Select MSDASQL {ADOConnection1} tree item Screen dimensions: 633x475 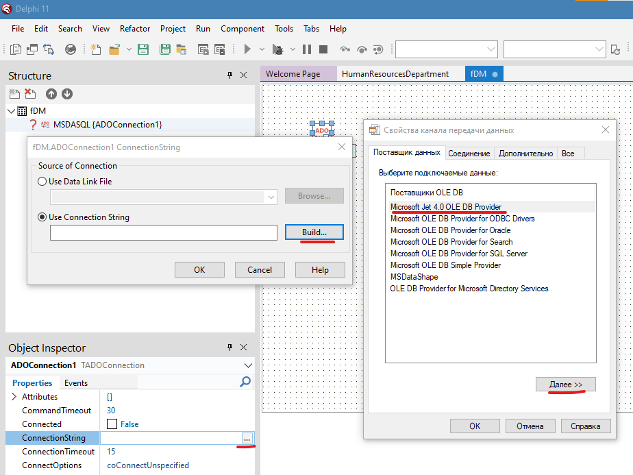tap(108, 125)
